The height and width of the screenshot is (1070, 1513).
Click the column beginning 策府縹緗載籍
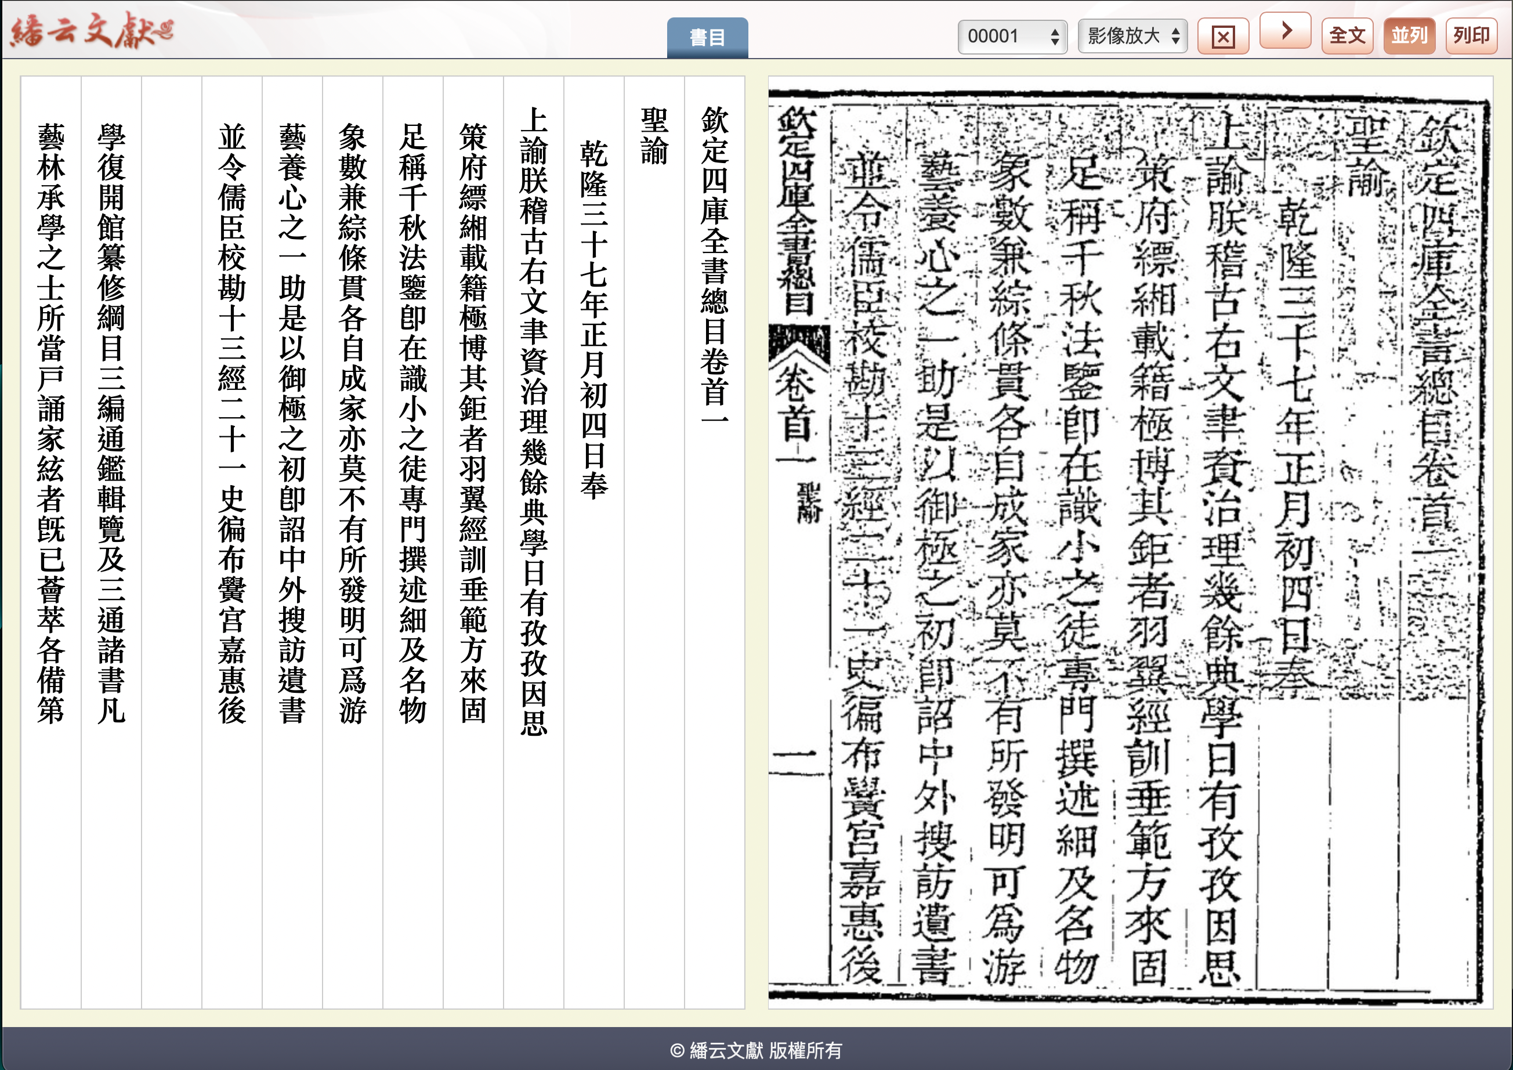(473, 422)
